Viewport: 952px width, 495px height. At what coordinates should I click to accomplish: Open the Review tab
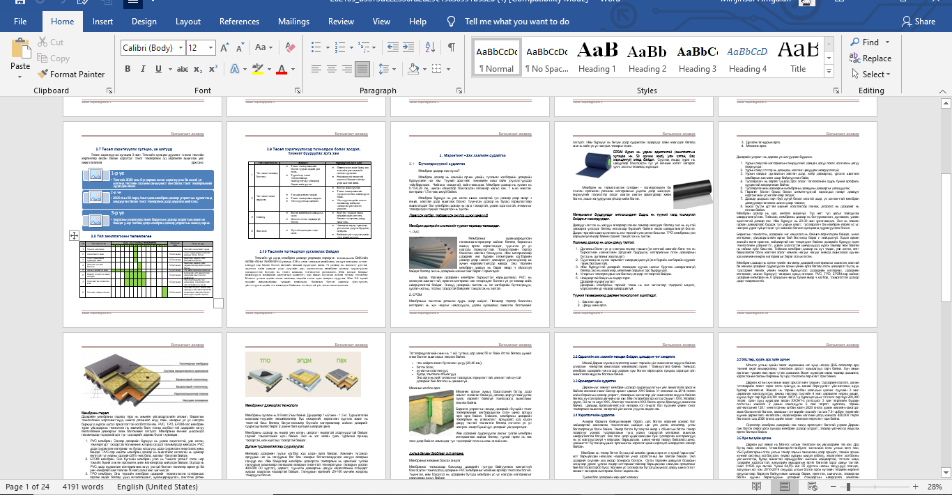tap(341, 22)
